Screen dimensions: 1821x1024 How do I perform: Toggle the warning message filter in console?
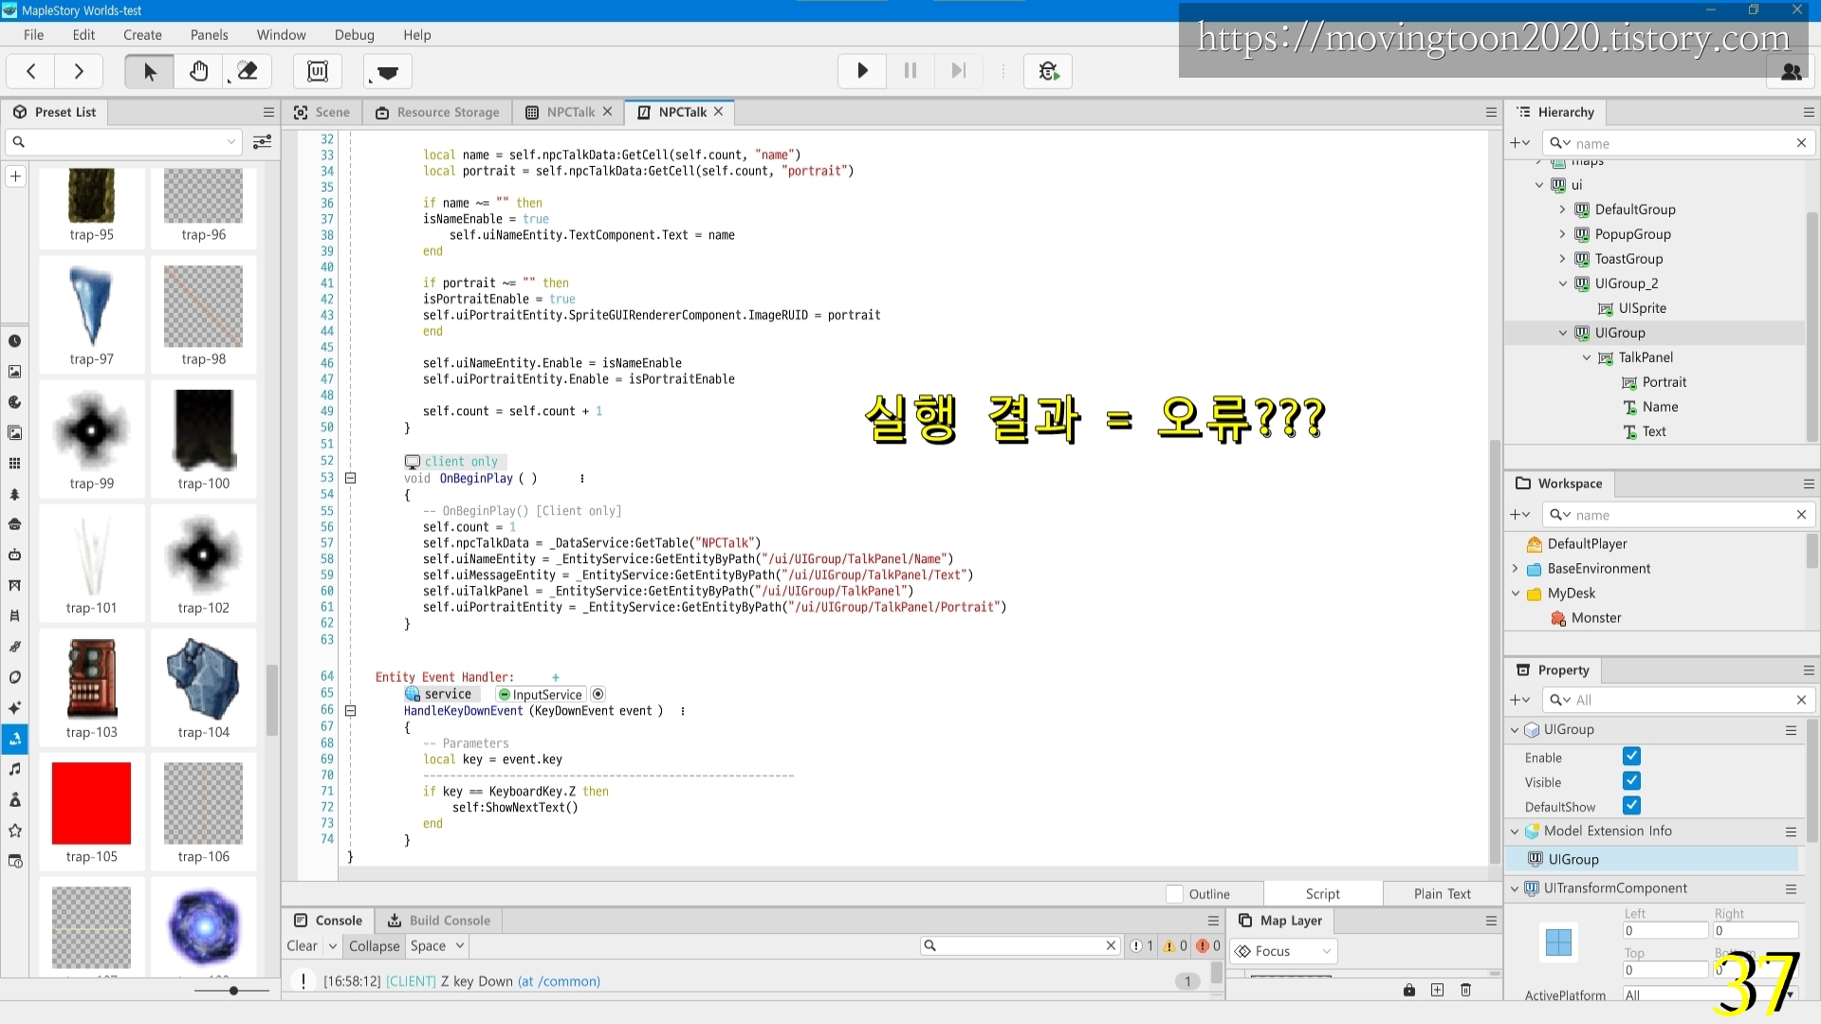(1175, 946)
